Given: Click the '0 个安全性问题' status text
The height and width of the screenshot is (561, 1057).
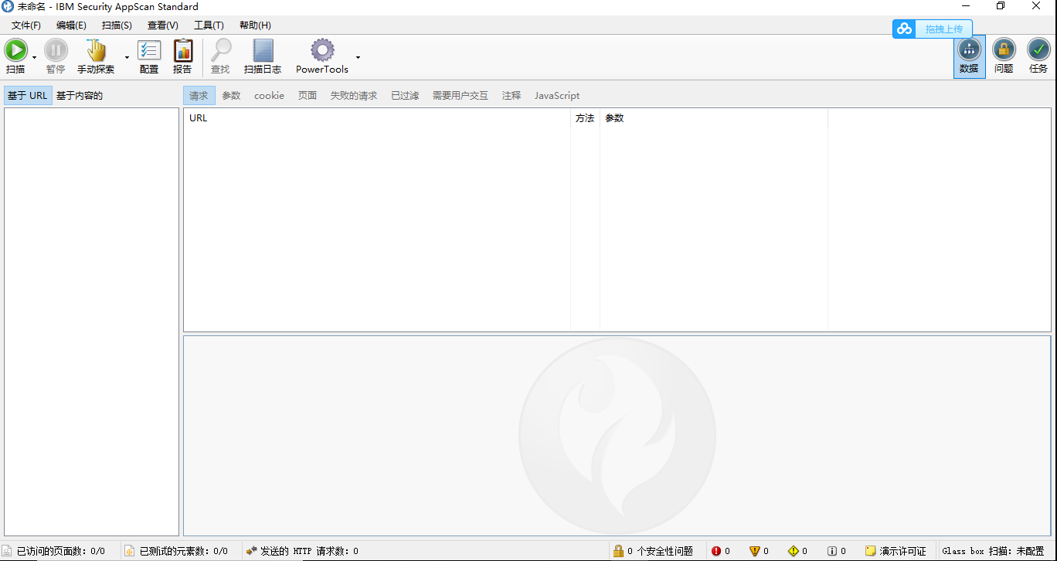Looking at the screenshot, I should click(x=660, y=551).
